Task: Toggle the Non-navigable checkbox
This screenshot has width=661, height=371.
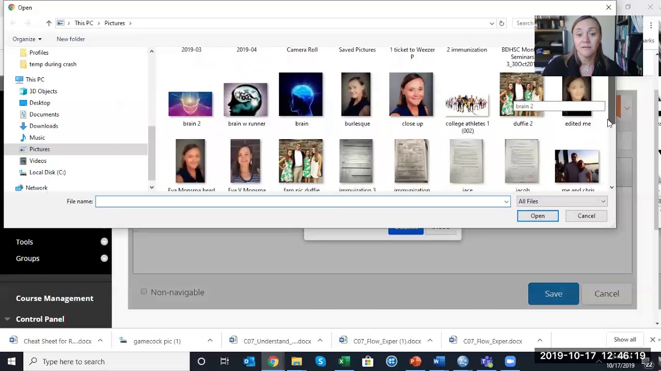Action: (144, 292)
